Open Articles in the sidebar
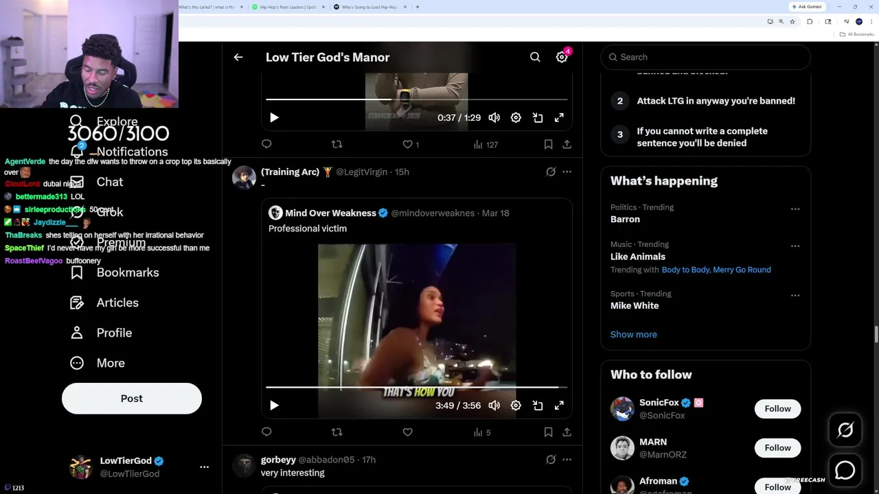Screen dimensions: 879x494 pos(104,303)
